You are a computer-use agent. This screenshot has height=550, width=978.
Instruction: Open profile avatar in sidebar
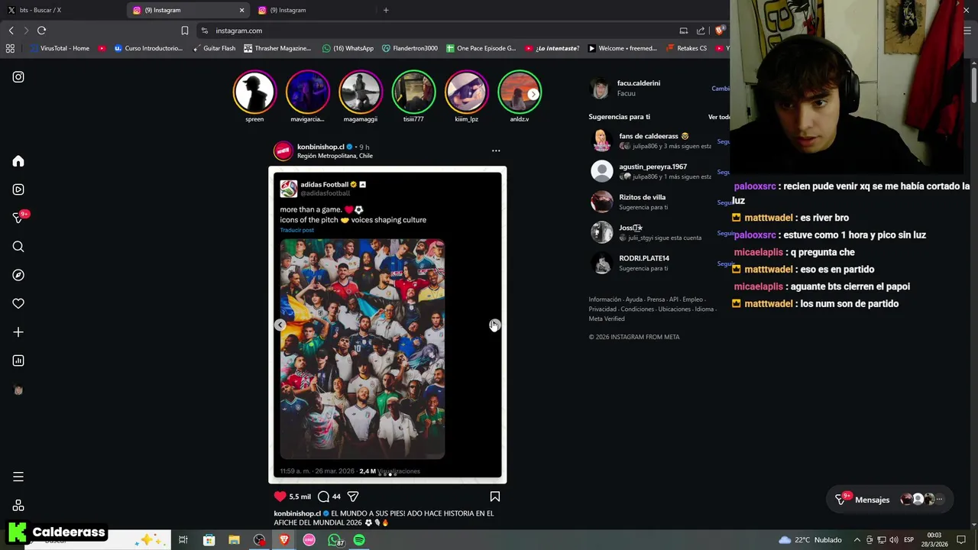point(18,390)
